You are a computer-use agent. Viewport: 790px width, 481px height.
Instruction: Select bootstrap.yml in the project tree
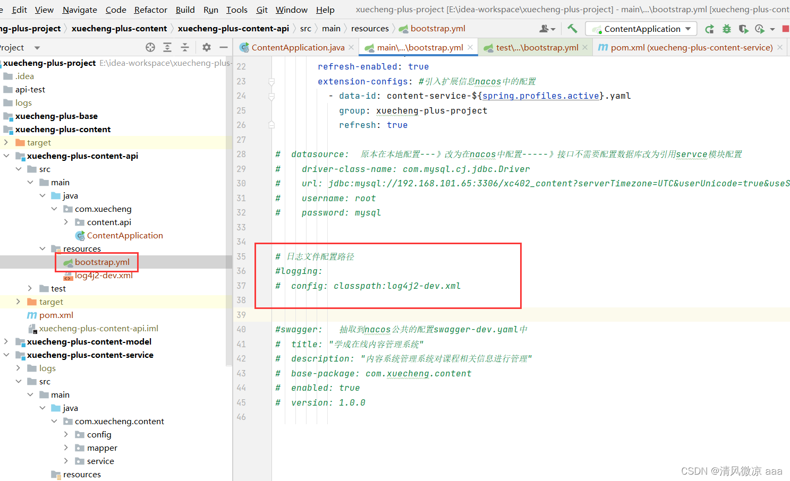(102, 262)
